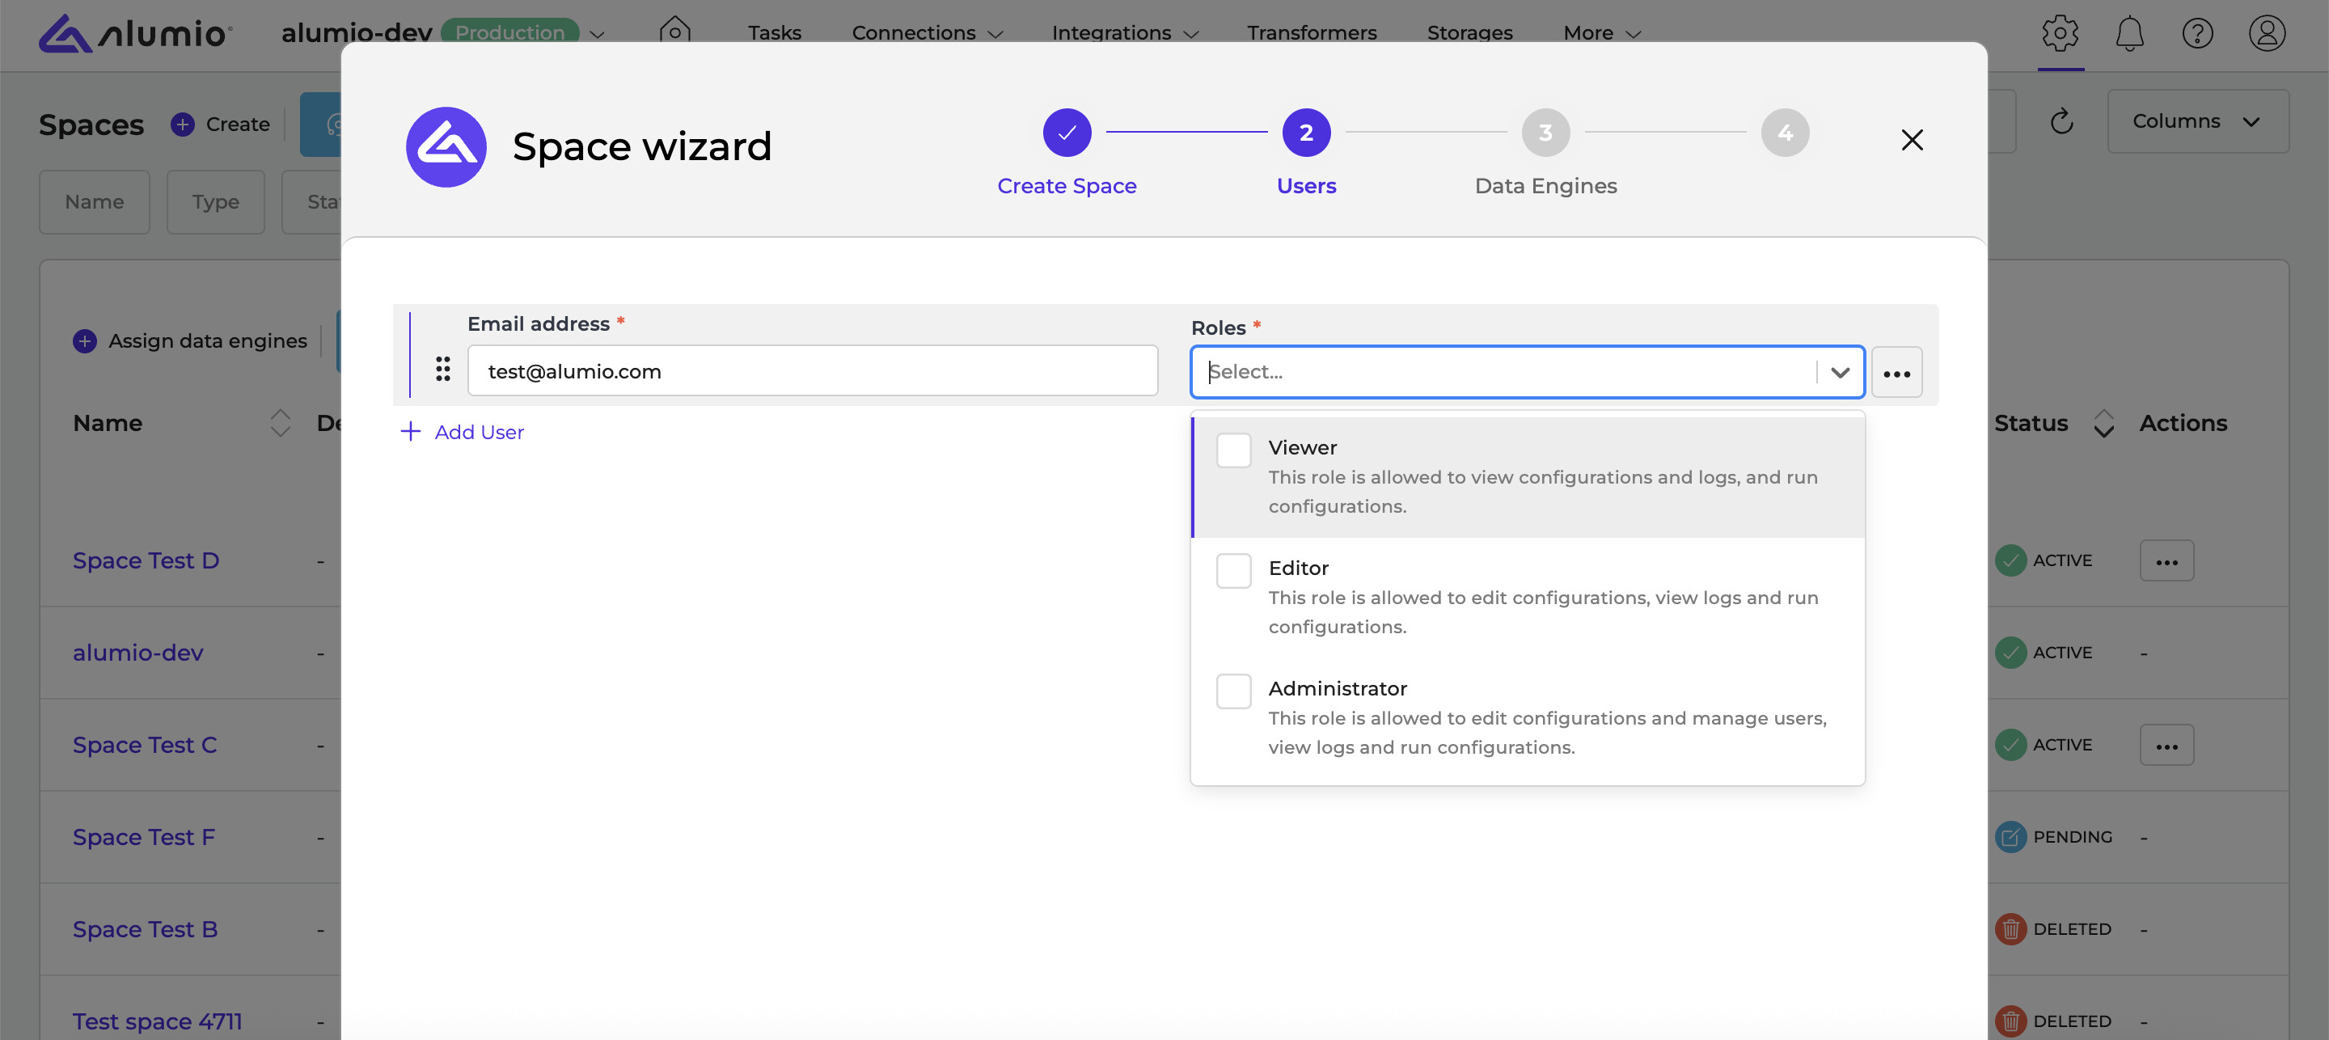Click the refresh spaces icon
This screenshot has width=2329, height=1040.
pos(2061,121)
